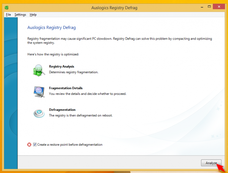The image size is (228, 173).
Task: Click 'The registry is then defragmented on reboot' text
Action: 81,115
